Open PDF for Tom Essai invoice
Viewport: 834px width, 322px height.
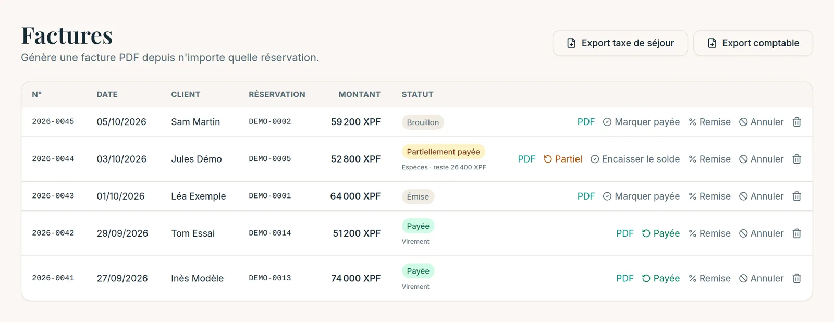(625, 233)
